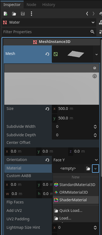This screenshot has height=235, width=102.
Task: Open object history list icon
Action: 101,14
